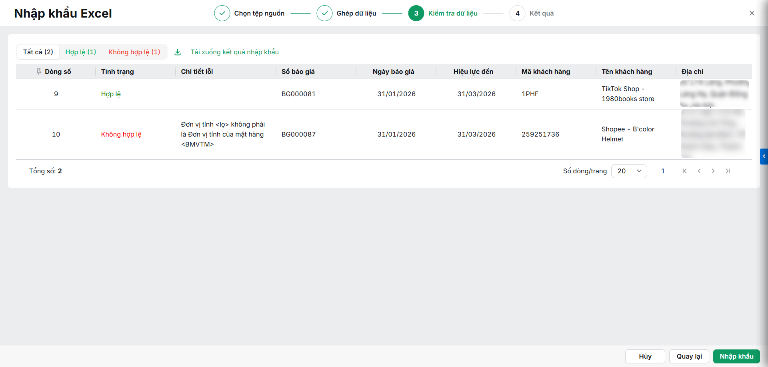Click the Hiệu lực đến column header
Image resolution: width=768 pixels, height=367 pixels.
click(473, 71)
